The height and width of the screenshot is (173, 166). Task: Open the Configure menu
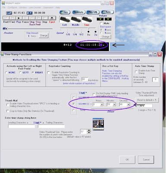12,7
